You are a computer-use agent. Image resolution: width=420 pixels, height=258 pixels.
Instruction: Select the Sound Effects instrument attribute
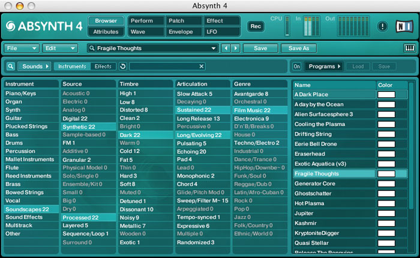click(x=31, y=217)
